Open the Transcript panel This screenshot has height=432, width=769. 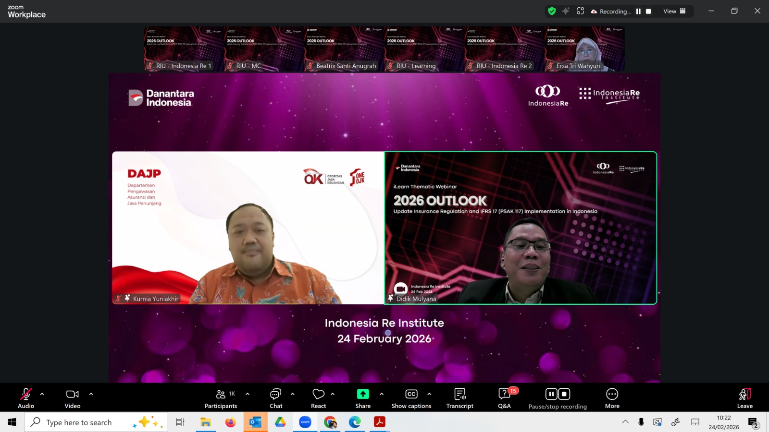(x=459, y=398)
